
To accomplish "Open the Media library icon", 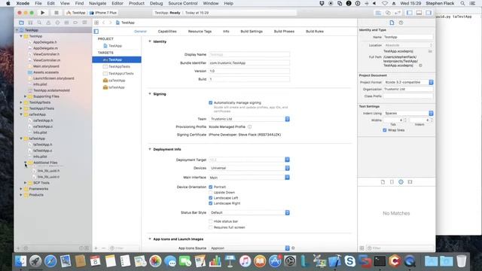I will (x=410, y=182).
